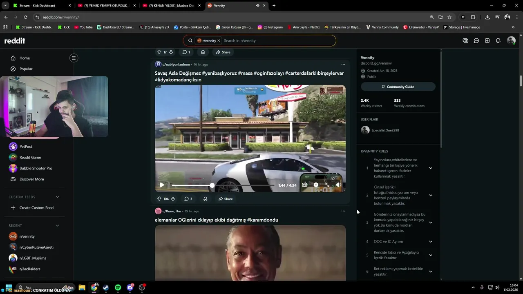The width and height of the screenshot is (523, 294).
Task: Open the elemanlar OGlerini post title
Action: pyautogui.click(x=217, y=220)
